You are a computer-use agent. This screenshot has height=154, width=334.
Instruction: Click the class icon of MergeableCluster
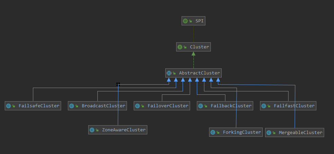click(x=269, y=133)
